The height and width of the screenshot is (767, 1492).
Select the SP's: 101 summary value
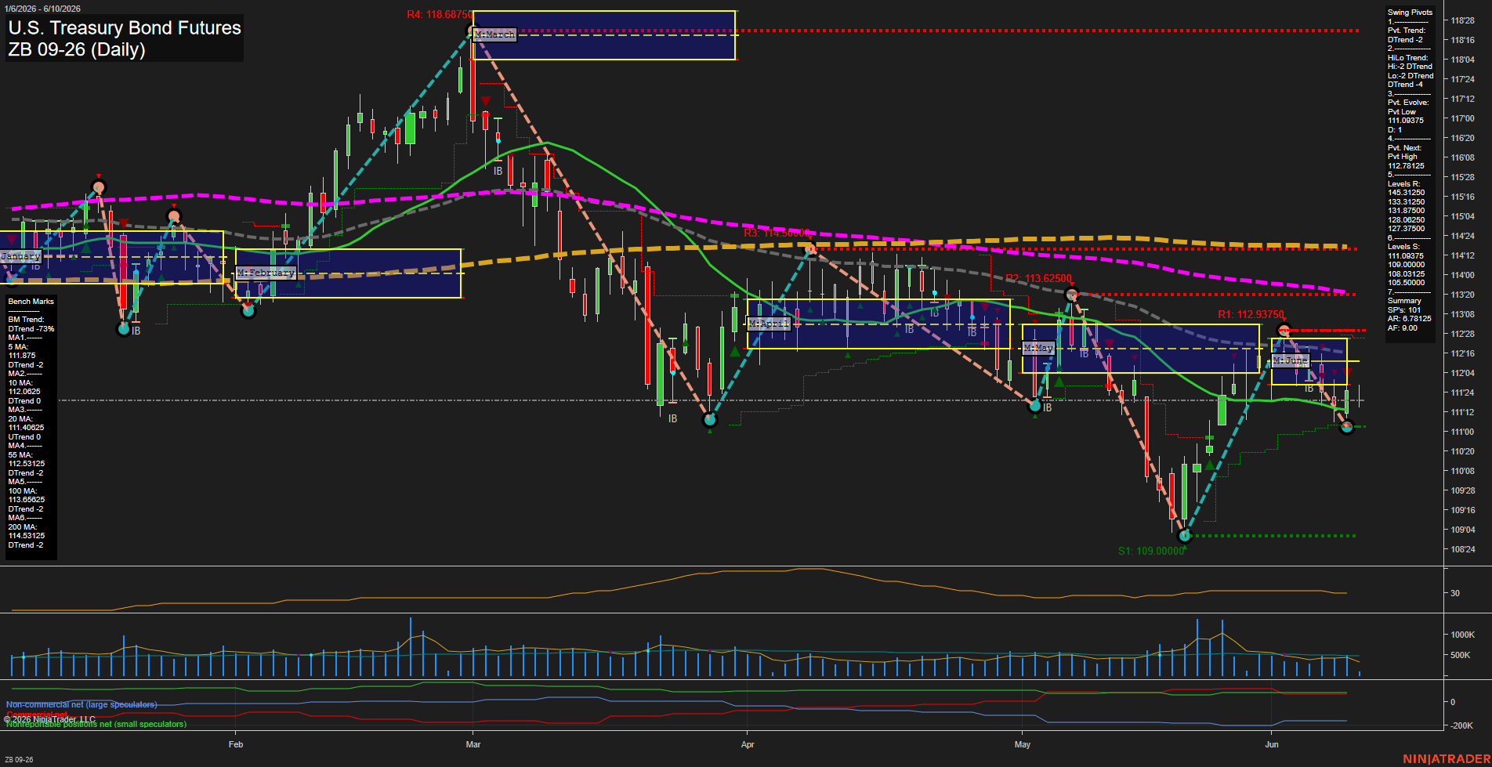(x=1404, y=310)
